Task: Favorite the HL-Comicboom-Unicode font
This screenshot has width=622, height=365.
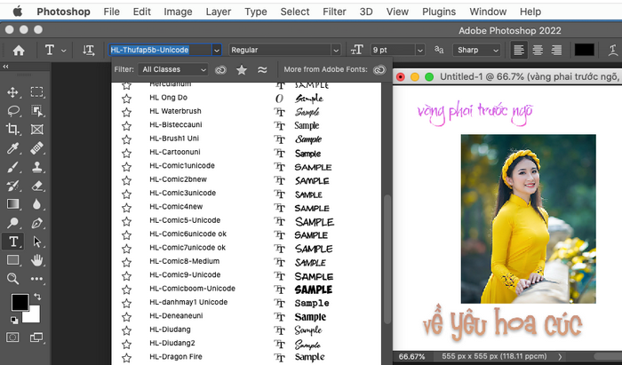Action: click(126, 290)
